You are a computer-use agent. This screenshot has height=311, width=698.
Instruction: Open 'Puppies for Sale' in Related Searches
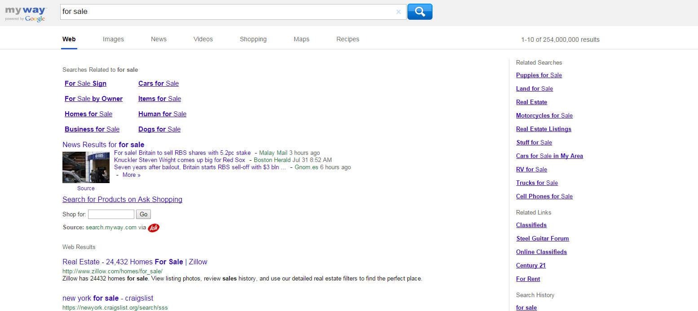pyautogui.click(x=539, y=75)
